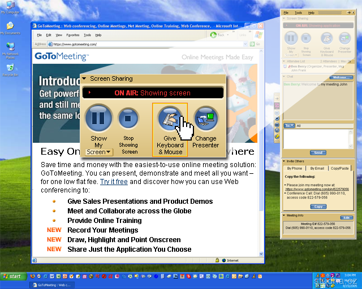Open enlarged Screen dropdown under Show My
The height and width of the screenshot is (289, 362).
click(98, 152)
